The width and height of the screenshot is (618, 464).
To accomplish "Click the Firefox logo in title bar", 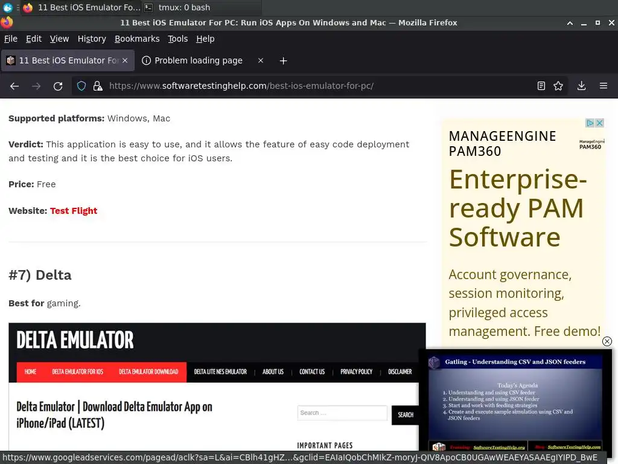I will click(7, 22).
